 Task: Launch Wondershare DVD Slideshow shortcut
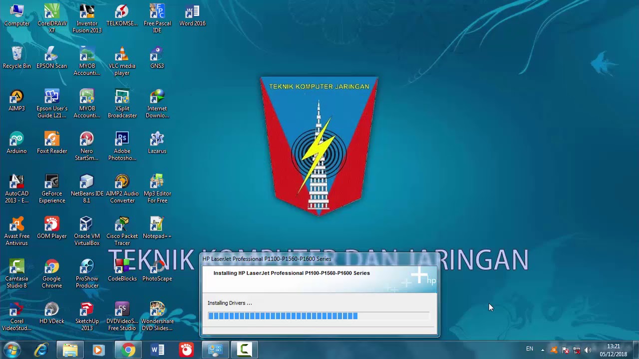point(157,316)
